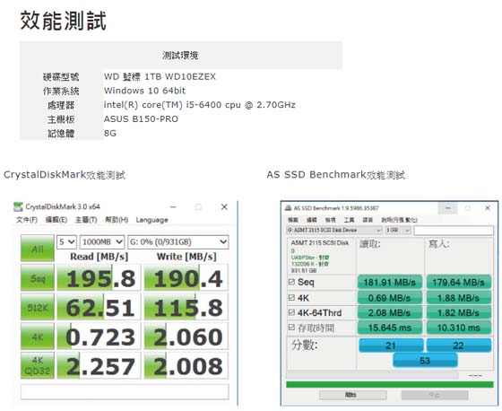Click the empty status field below CrystalDiskMark results

pos(125,392)
